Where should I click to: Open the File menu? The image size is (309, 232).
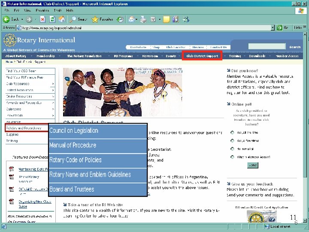click(6, 10)
